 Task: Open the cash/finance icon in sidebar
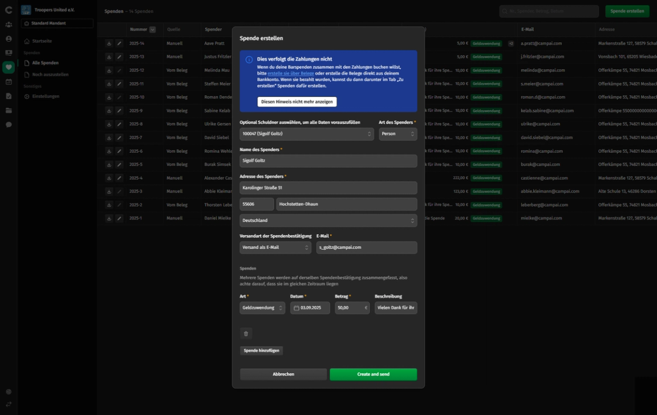(x=9, y=53)
